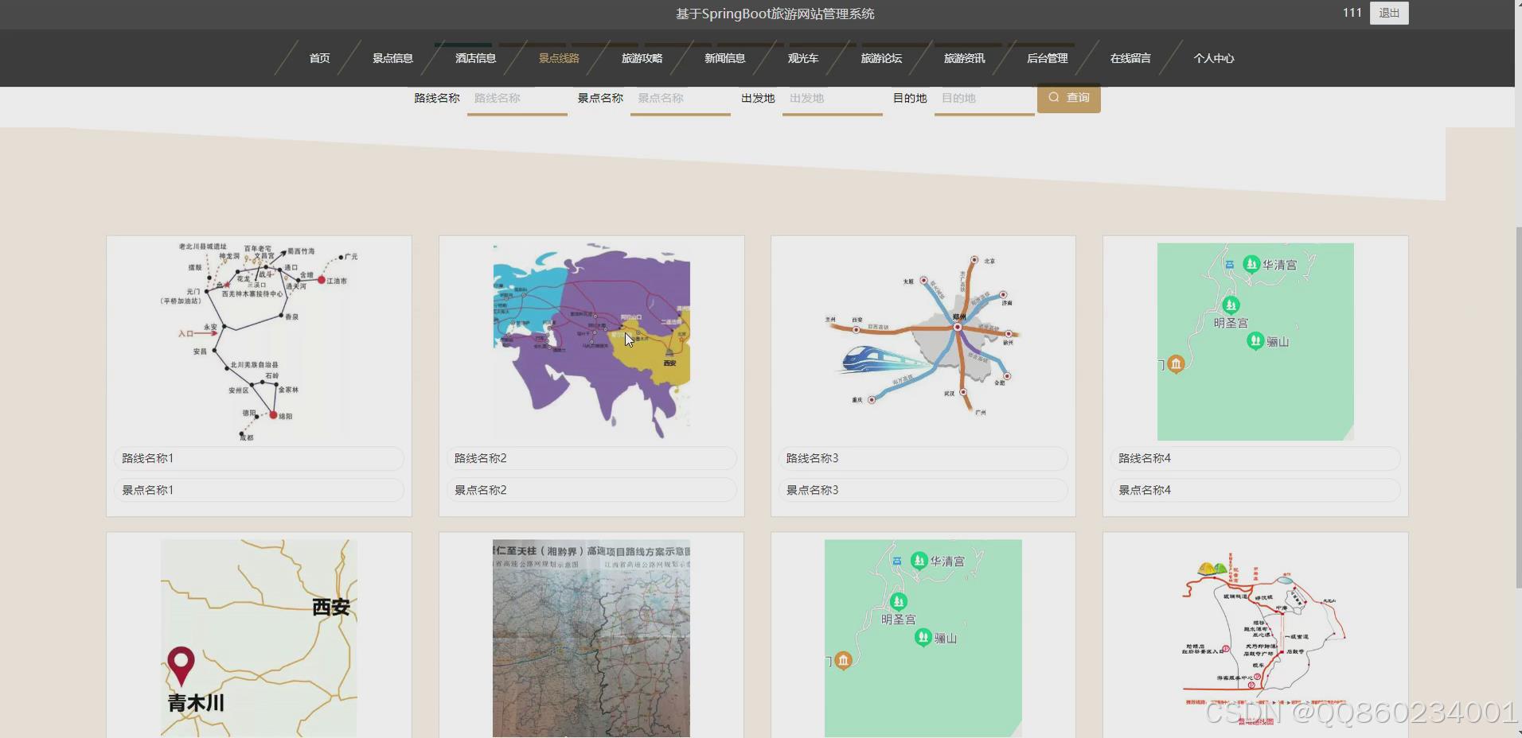Viewport: 1522px width, 738px height.
Task: Click the 路线名称2 label
Action: (x=591, y=458)
